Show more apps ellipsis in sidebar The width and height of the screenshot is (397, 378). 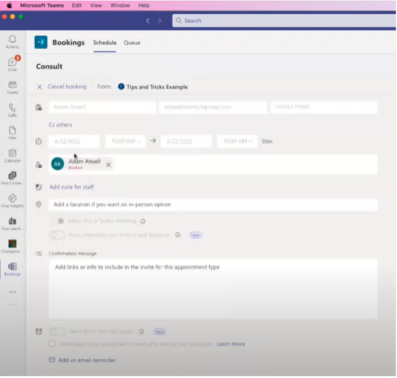pyautogui.click(x=13, y=292)
